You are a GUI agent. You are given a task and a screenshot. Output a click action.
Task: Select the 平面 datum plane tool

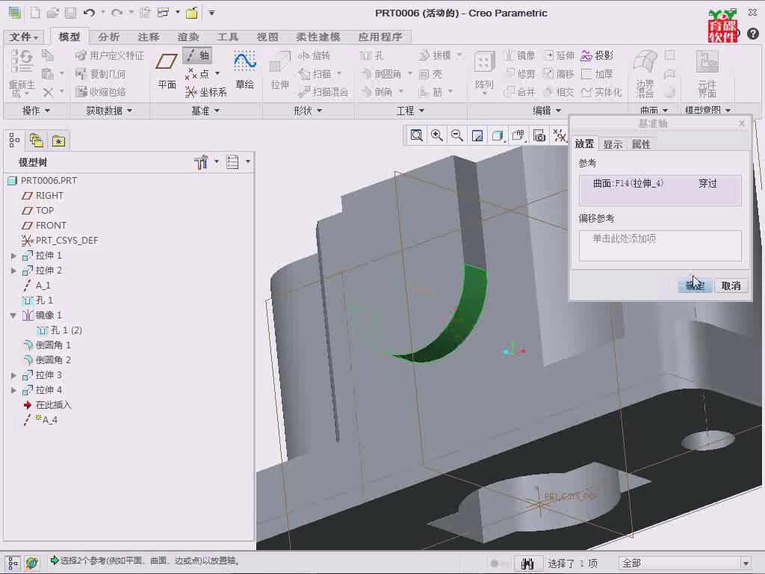tap(167, 71)
